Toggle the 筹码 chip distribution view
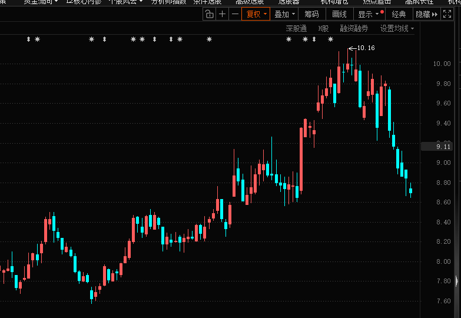 [311, 14]
